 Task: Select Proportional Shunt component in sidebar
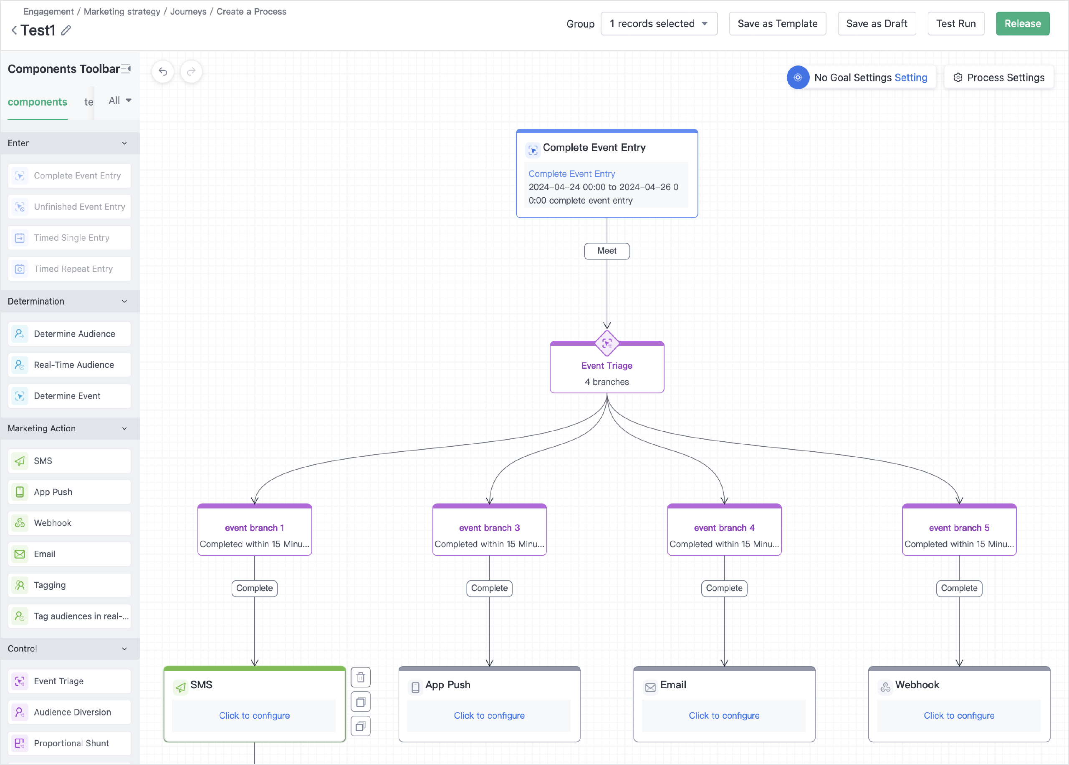pyautogui.click(x=70, y=743)
